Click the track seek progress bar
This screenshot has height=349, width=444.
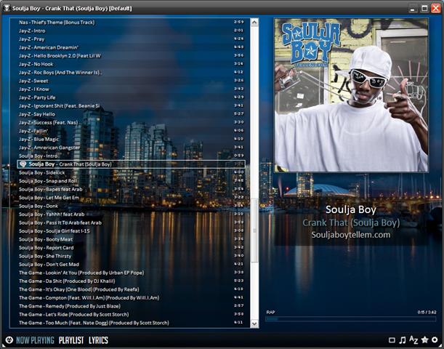pos(350,319)
